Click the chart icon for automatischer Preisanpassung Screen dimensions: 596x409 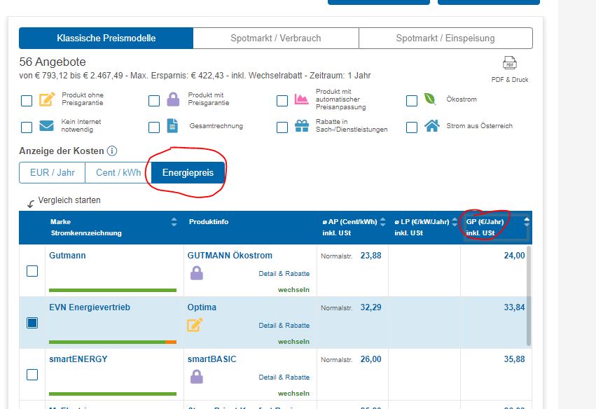(x=301, y=99)
